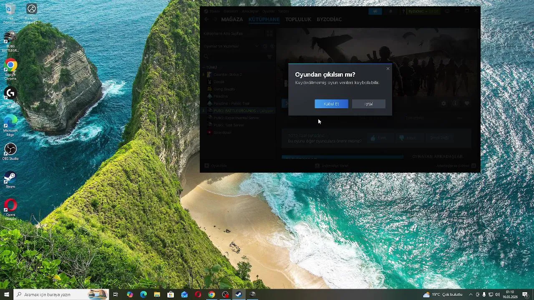Open Kütüphane Ana Sayfası link

tap(223, 33)
